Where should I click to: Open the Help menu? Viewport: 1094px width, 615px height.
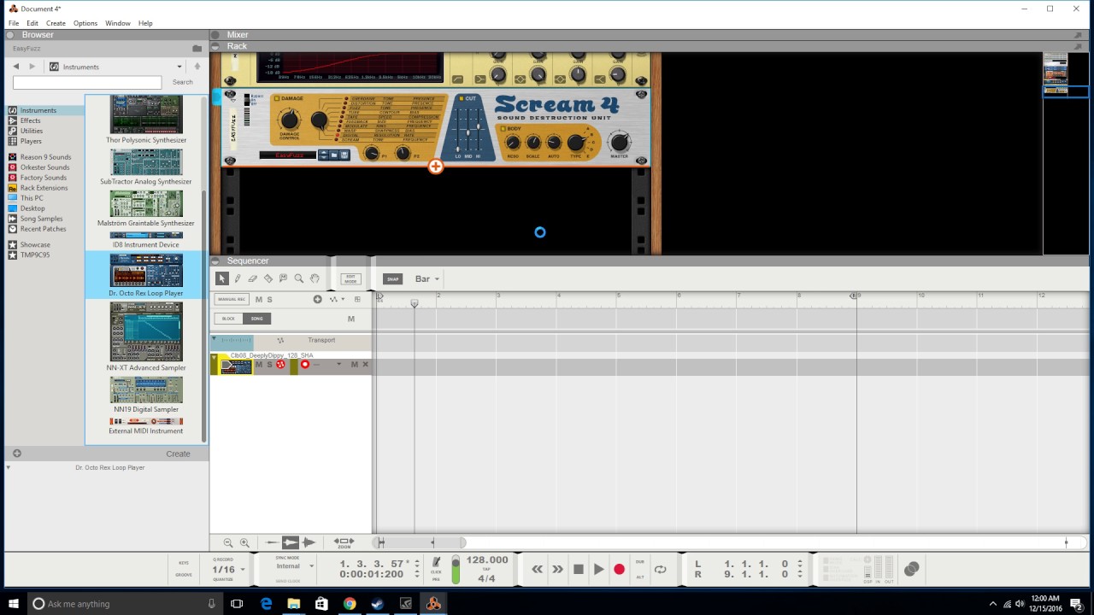(x=145, y=23)
